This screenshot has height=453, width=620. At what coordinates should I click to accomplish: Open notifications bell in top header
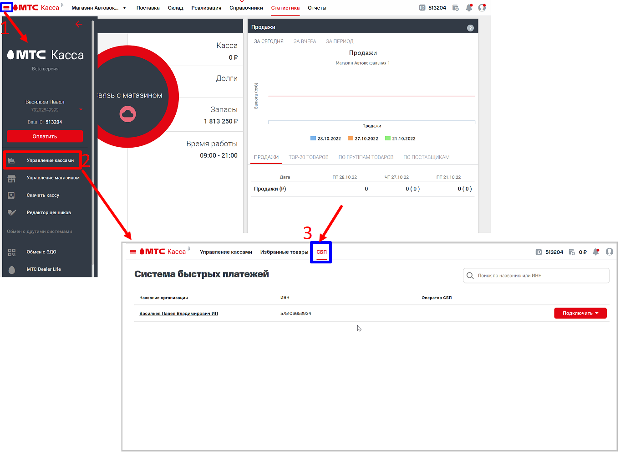[469, 8]
